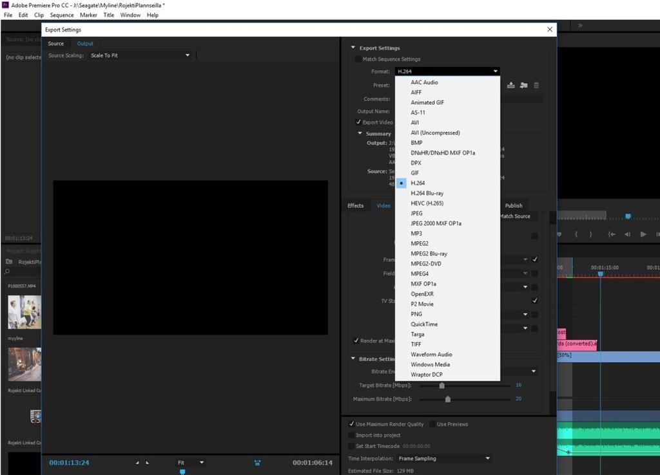Viewport: 660px width, 475px height.
Task: Click the preview playhead marker at bottom
Action: (182, 472)
